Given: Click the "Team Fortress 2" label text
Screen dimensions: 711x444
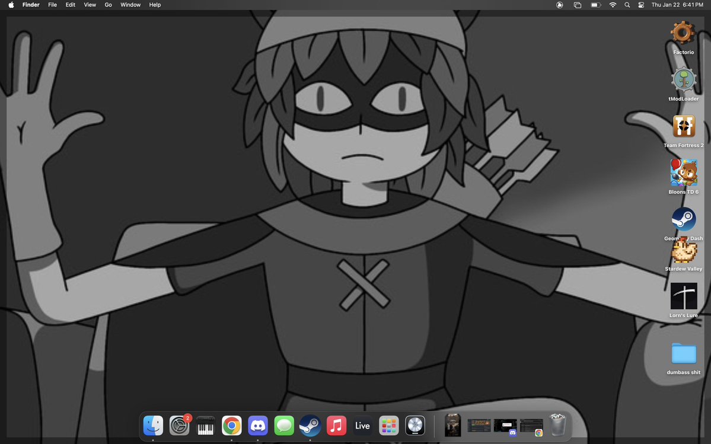Looking at the screenshot, I should tap(683, 145).
